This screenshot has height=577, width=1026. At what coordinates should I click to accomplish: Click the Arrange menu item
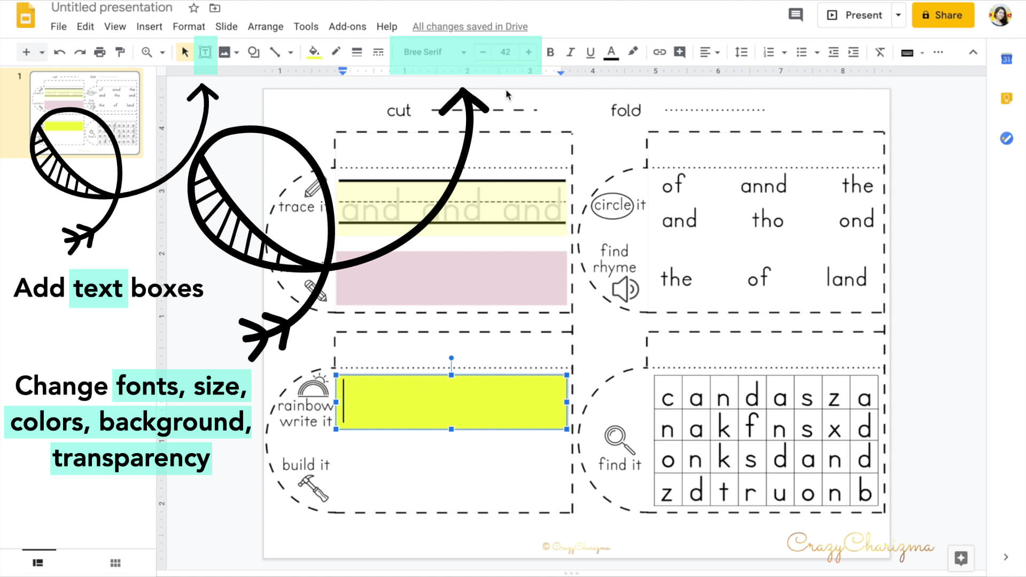(266, 26)
